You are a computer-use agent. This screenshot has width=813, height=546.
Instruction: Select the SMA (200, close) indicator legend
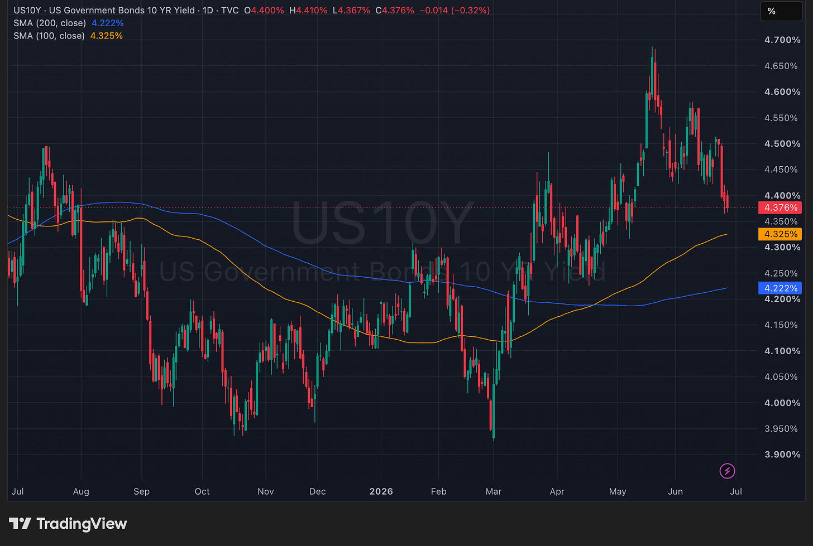50,23
